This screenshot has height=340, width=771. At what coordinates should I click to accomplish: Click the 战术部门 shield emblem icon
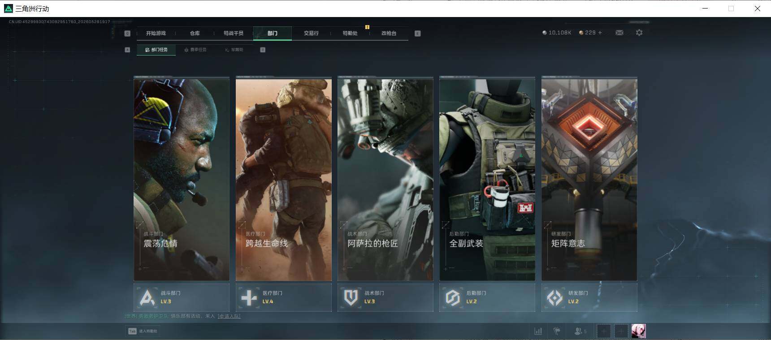point(351,297)
